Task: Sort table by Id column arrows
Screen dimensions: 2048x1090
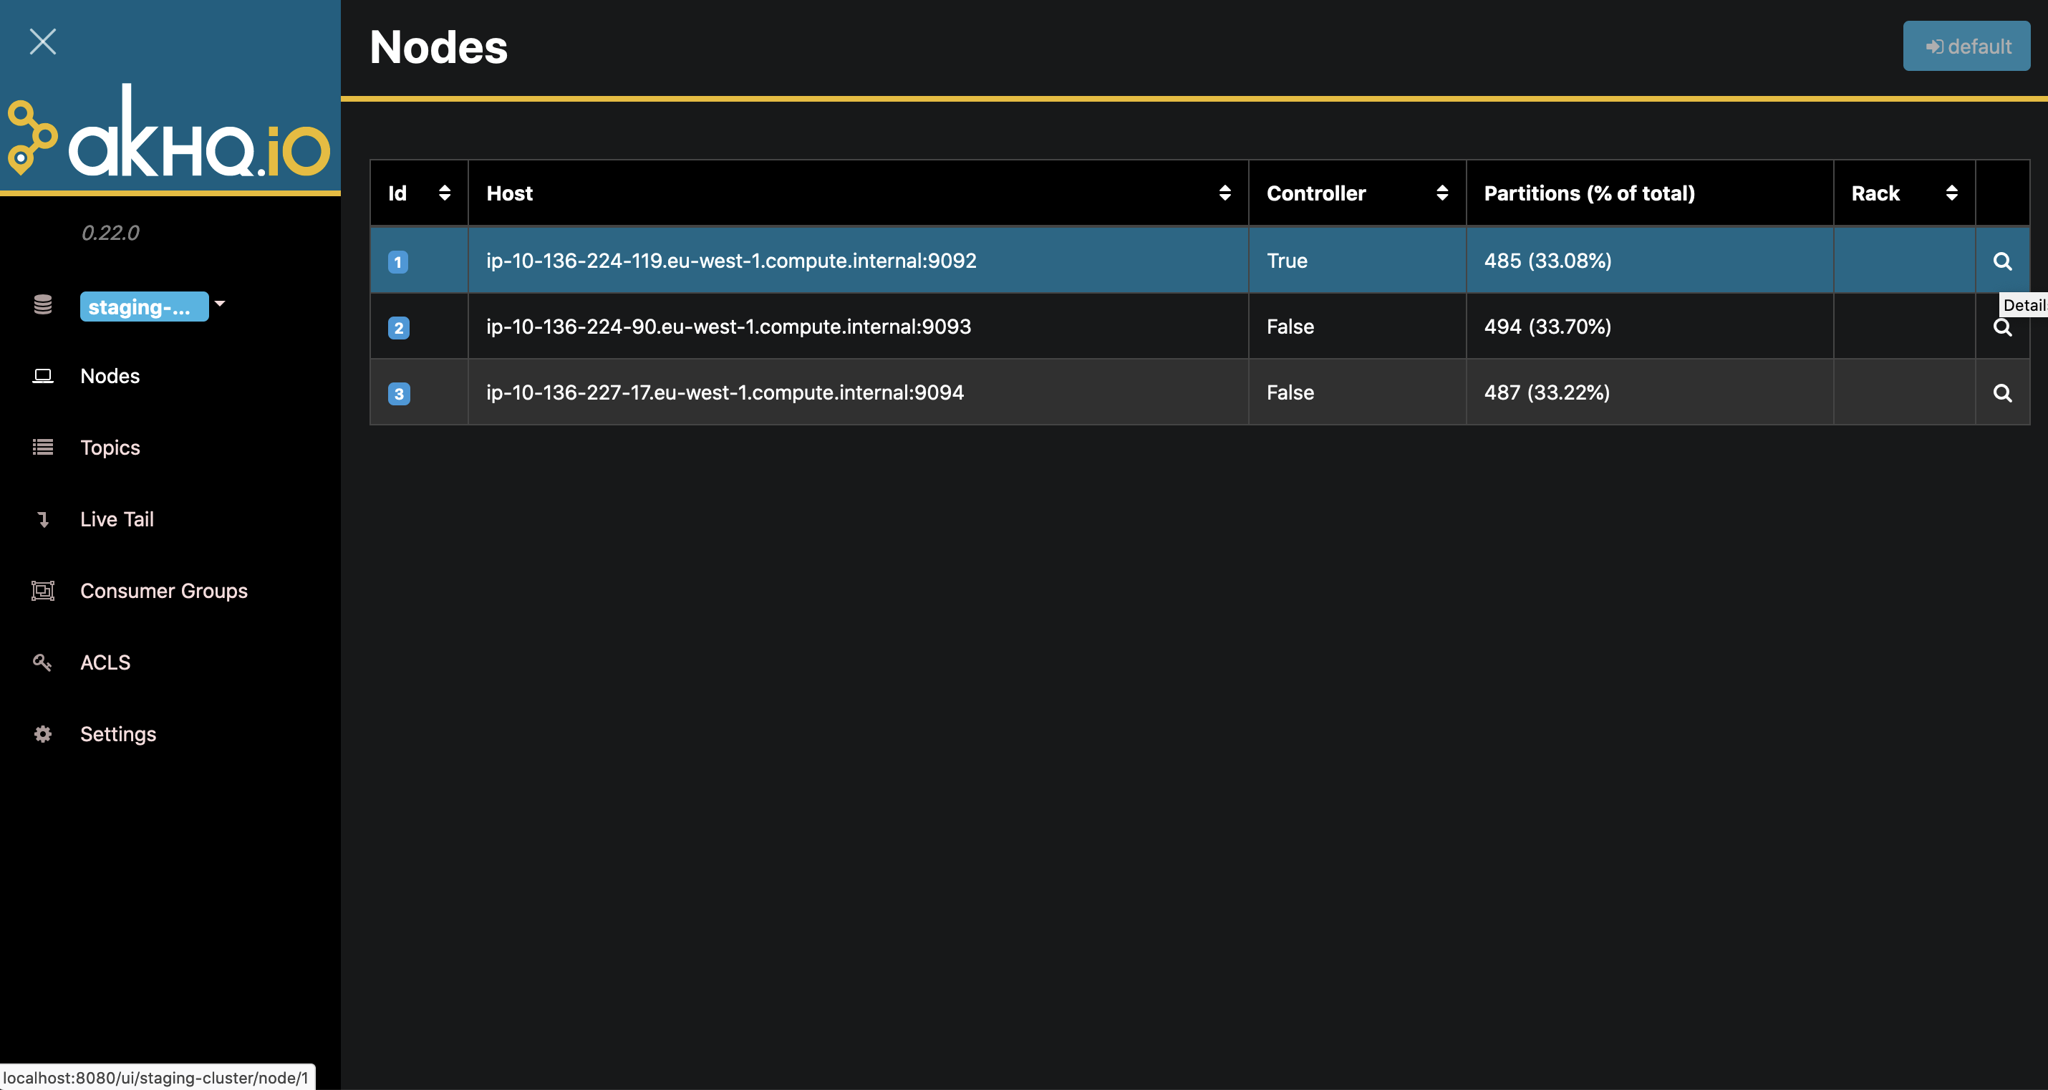Action: point(445,193)
